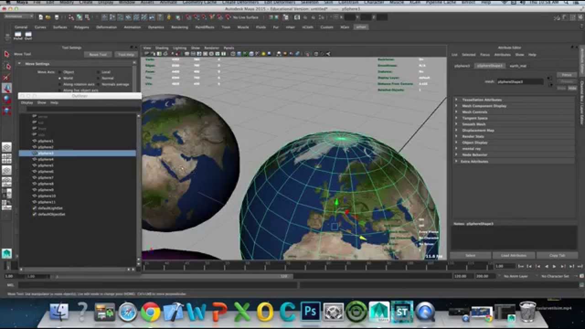Viewport: 585px width, 329px height.
Task: Click the ST application icon in dock
Action: pos(402,312)
